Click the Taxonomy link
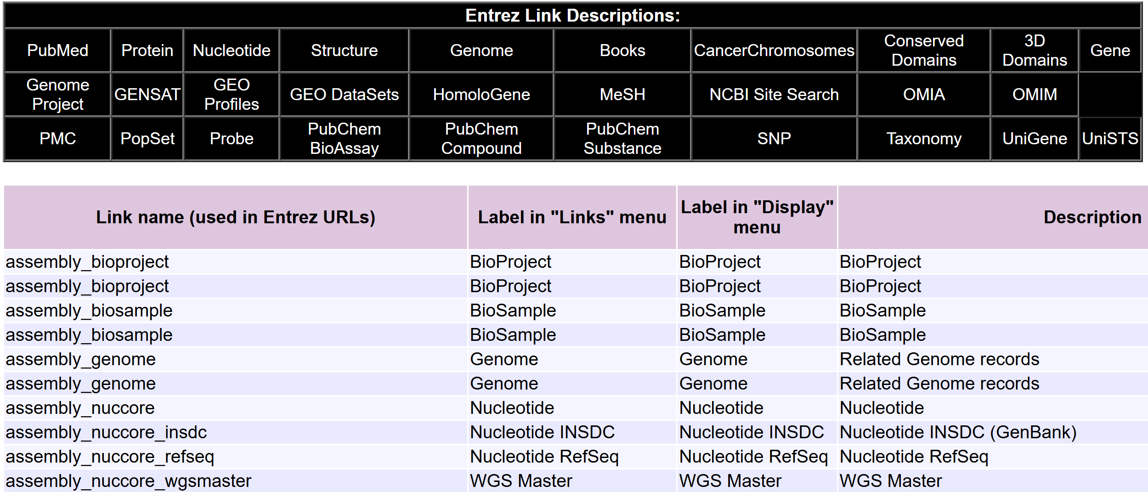Viewport: 1148px width, 492px height. coord(924,139)
